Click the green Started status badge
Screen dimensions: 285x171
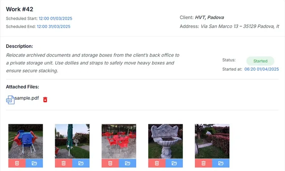coord(260,61)
